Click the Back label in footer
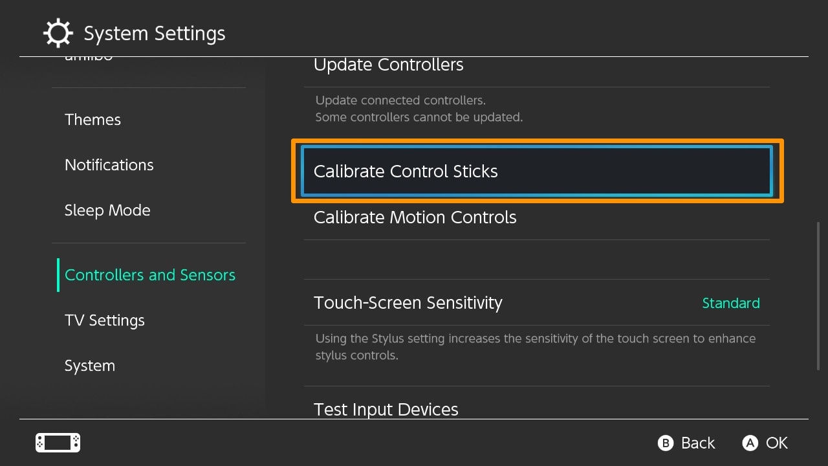 tap(698, 443)
